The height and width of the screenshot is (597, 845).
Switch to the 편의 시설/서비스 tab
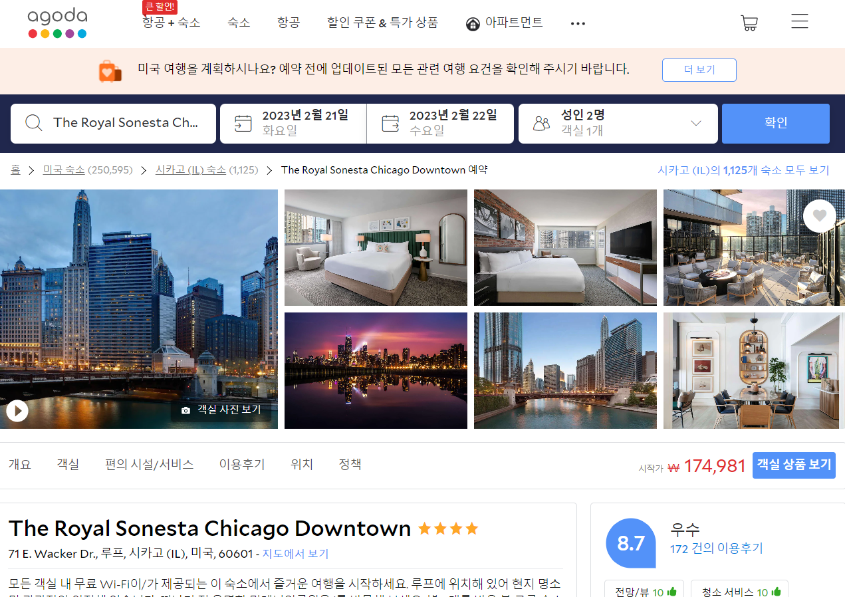[x=149, y=465]
